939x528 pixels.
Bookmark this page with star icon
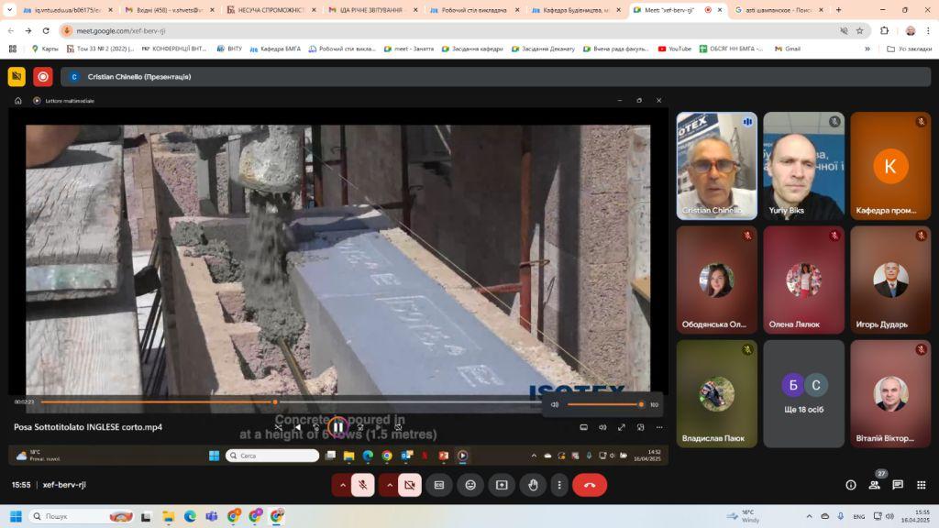[859, 30]
